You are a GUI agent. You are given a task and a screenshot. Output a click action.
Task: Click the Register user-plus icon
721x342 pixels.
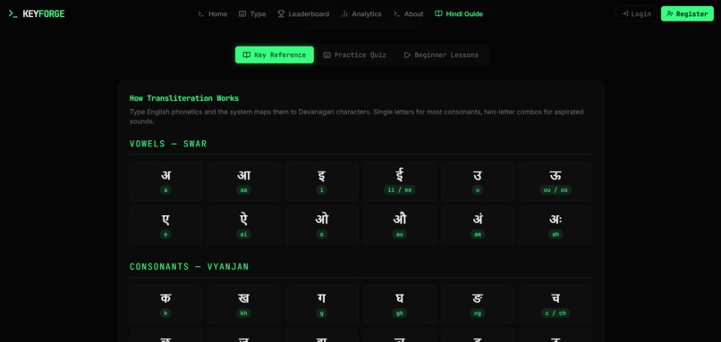[670, 13]
